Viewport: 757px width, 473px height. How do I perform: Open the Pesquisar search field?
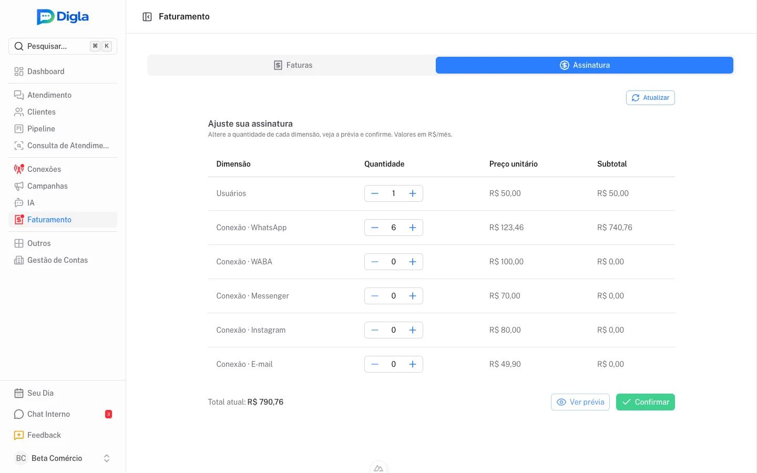(63, 46)
